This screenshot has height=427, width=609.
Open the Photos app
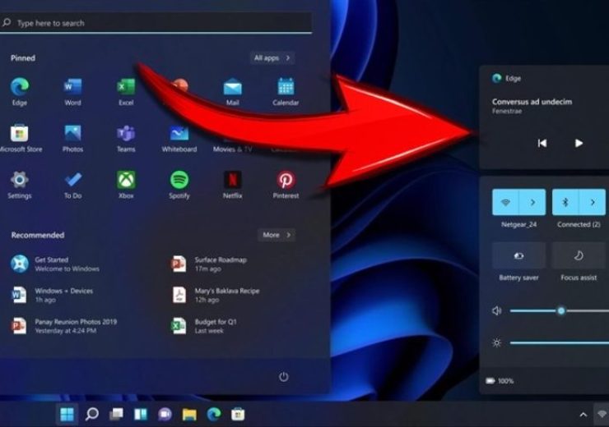click(x=72, y=138)
